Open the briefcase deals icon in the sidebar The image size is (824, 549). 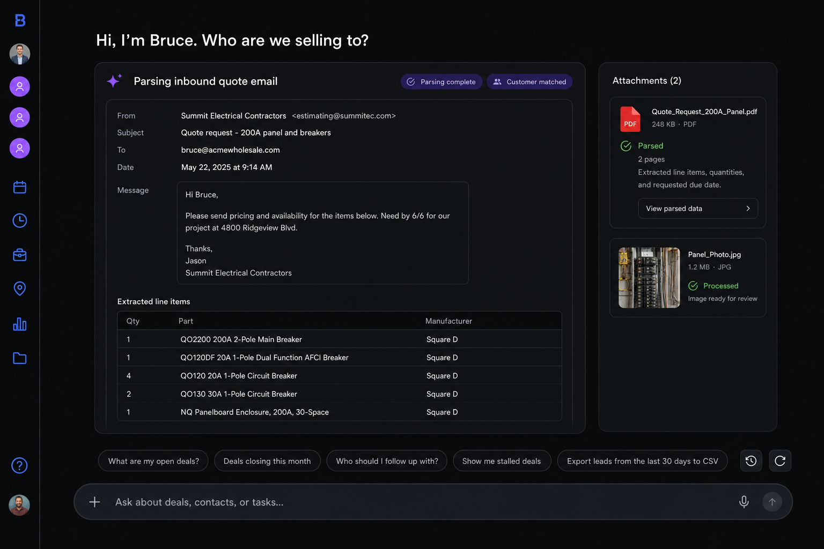coord(20,255)
